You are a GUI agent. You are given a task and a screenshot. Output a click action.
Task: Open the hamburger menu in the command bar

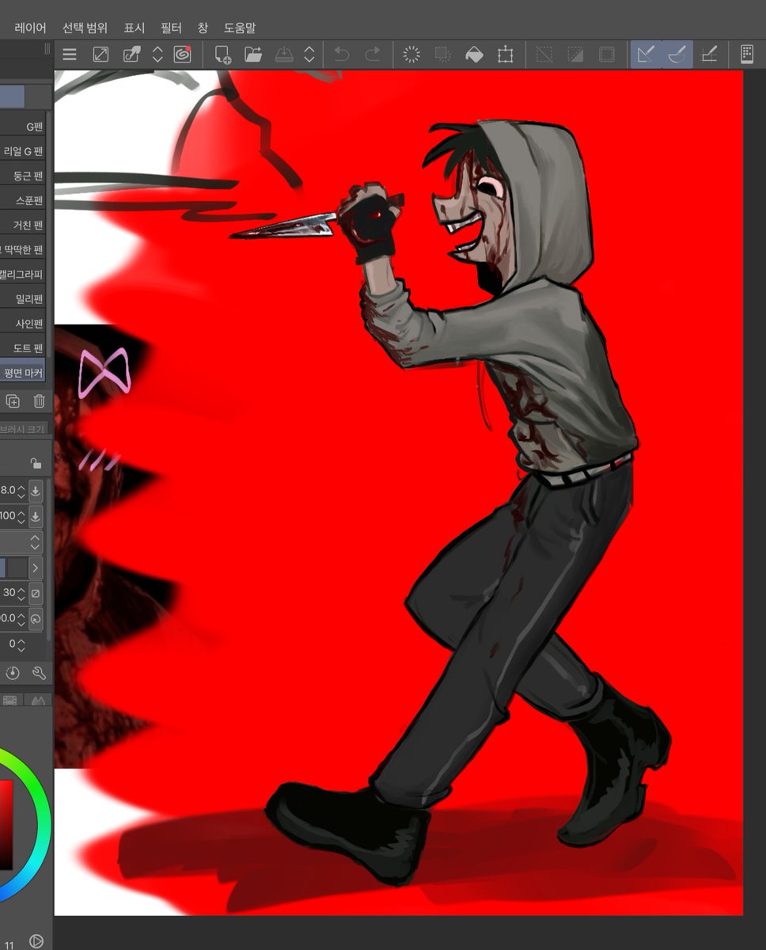click(x=70, y=55)
